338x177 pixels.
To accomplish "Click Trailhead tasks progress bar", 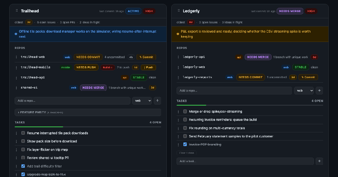I will pos(88,127).
